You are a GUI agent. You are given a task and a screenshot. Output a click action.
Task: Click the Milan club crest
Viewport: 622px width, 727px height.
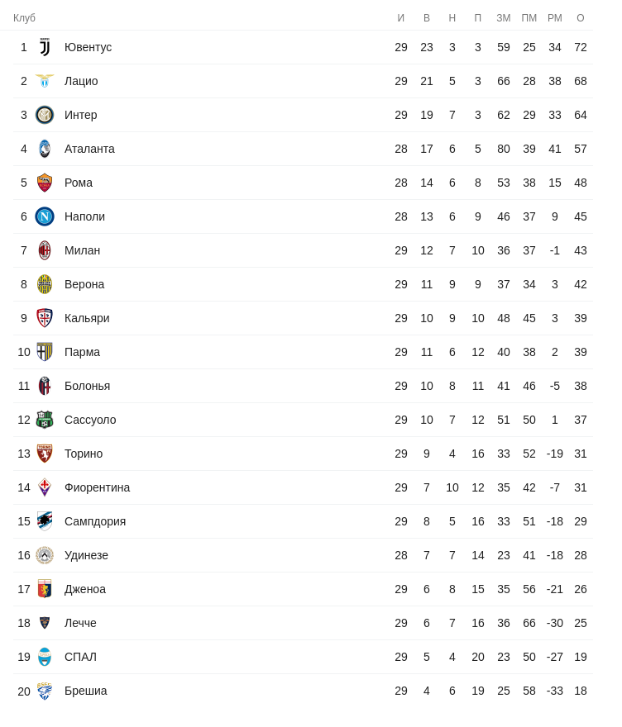pos(45,250)
